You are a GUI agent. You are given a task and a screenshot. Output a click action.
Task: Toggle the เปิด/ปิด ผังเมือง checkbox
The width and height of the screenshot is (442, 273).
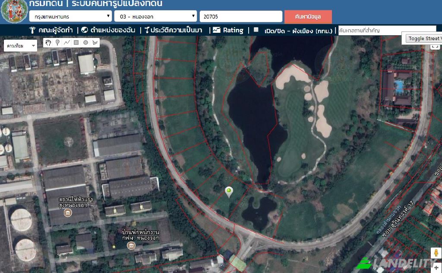tap(256, 30)
